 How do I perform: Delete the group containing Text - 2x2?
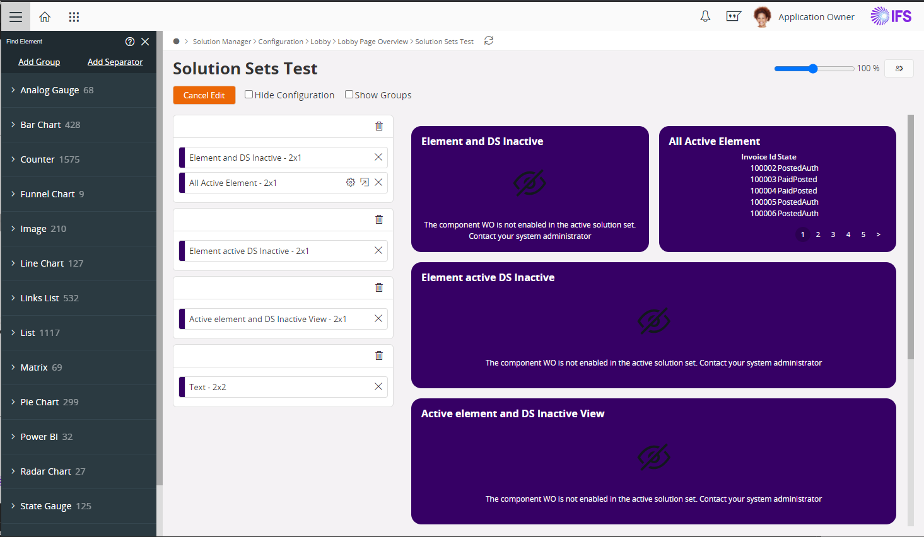pyautogui.click(x=379, y=355)
